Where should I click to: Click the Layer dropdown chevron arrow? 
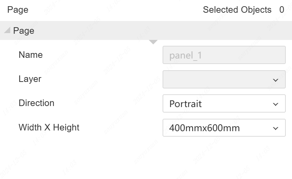(275, 80)
